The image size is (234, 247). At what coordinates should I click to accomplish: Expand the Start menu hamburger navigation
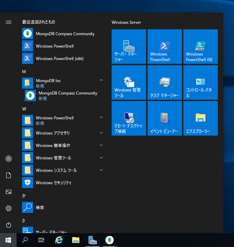pyautogui.click(x=9, y=22)
